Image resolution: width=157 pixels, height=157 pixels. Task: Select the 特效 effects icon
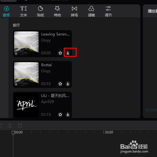click(x=57, y=11)
